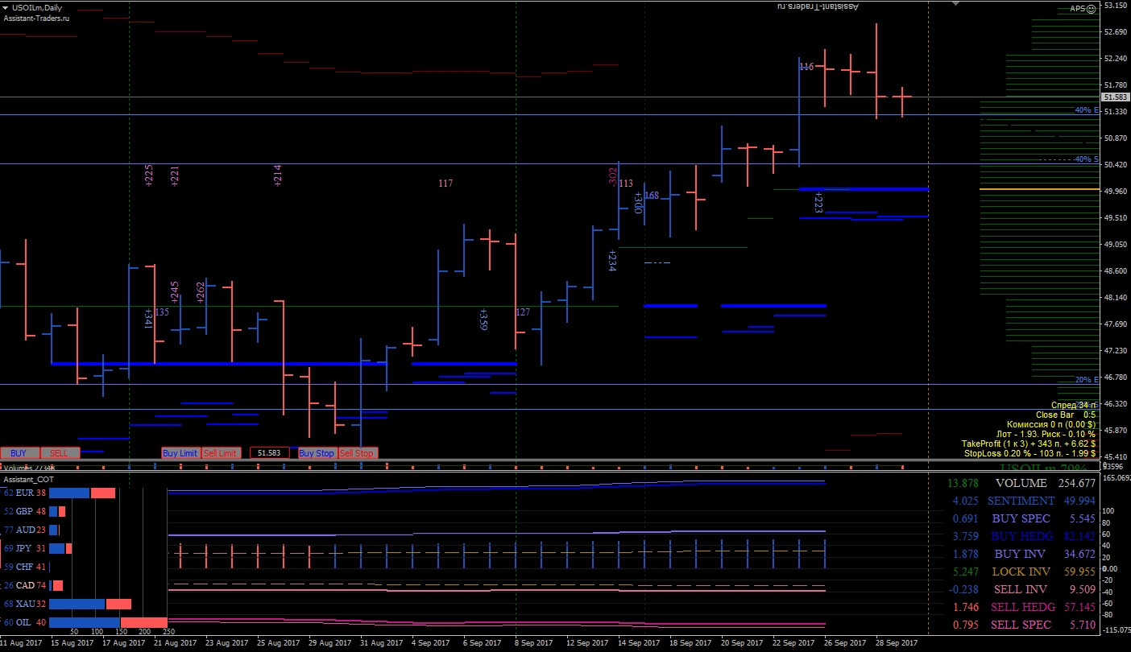
Task: Click the BUY INV label
Action: (x=1021, y=554)
